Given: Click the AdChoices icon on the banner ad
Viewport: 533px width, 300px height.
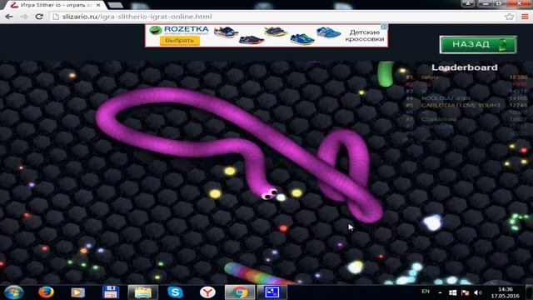Looking at the screenshot, I should 384,27.
